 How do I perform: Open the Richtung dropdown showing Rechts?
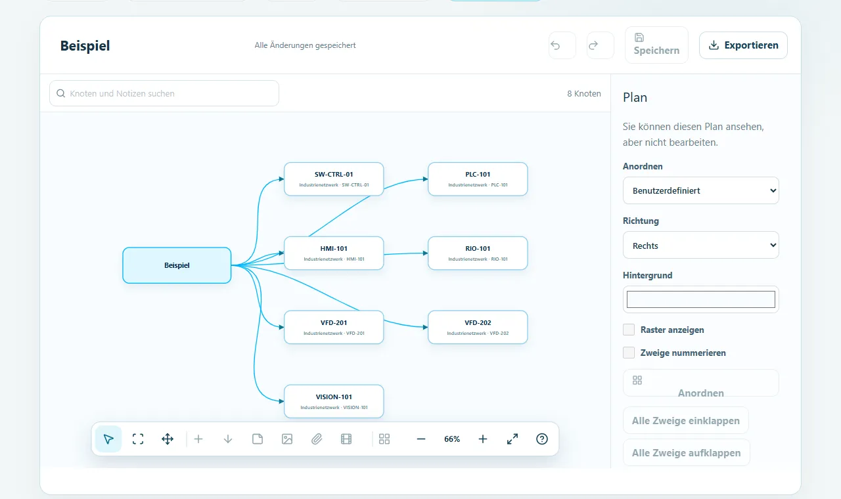coord(701,246)
